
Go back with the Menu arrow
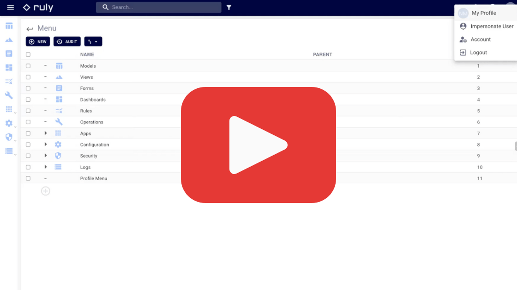(x=30, y=29)
